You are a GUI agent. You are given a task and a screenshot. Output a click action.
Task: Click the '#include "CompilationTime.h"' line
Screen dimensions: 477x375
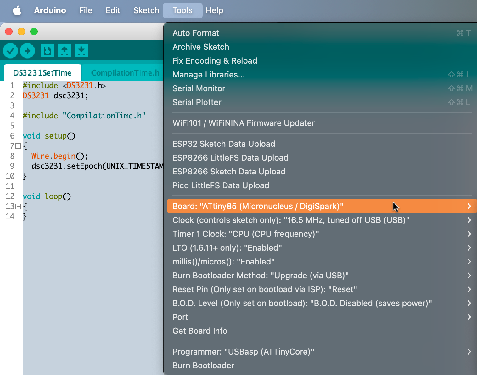84,116
